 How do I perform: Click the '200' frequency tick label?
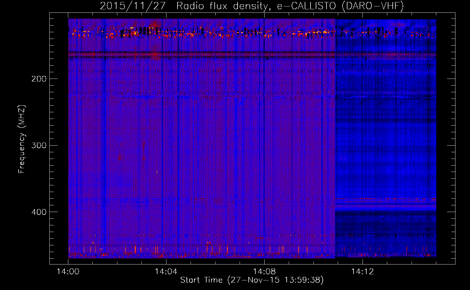[39, 79]
